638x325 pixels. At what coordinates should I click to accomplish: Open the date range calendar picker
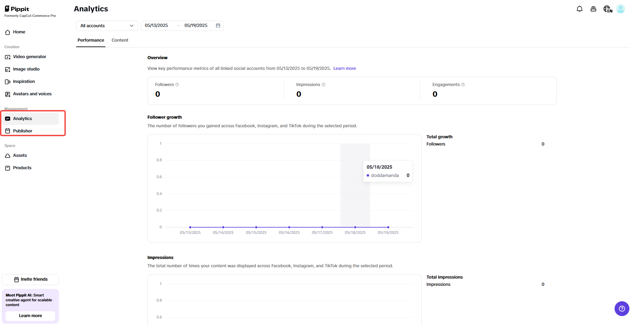[x=218, y=25]
